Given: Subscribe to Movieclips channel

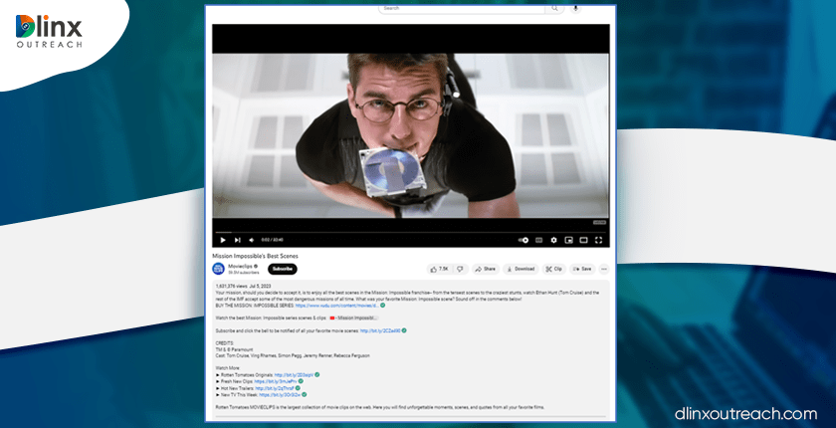Looking at the screenshot, I should 283,269.
